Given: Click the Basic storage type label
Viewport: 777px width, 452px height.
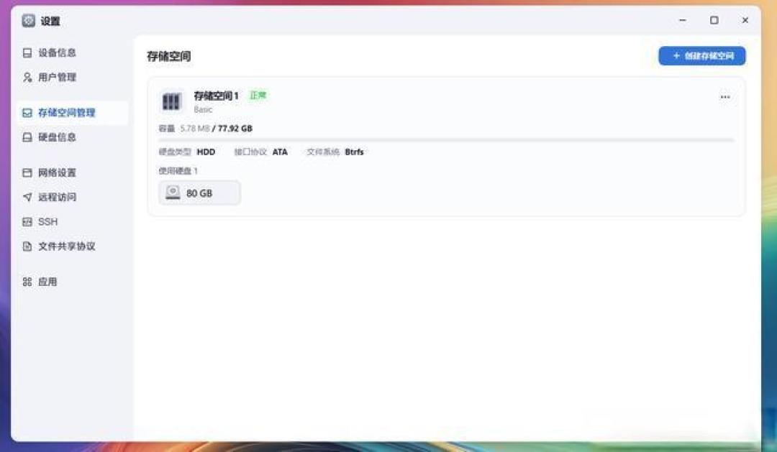Looking at the screenshot, I should point(203,109).
